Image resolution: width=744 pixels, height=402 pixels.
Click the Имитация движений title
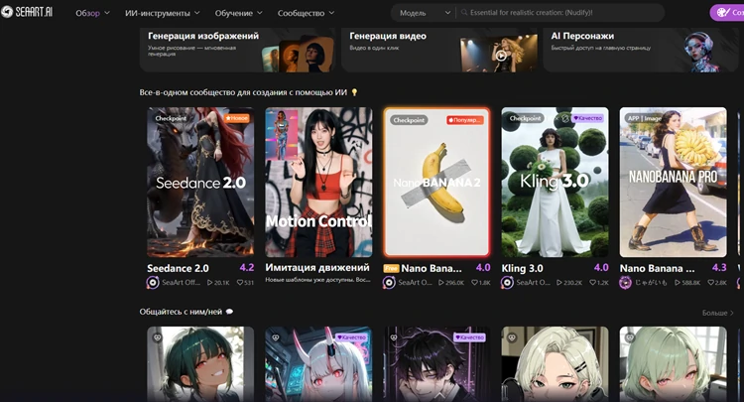(x=317, y=268)
